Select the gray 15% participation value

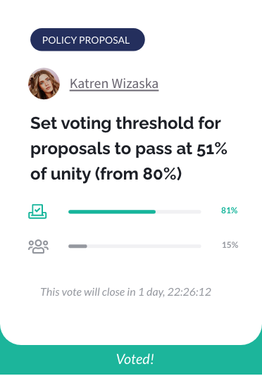pyautogui.click(x=230, y=245)
